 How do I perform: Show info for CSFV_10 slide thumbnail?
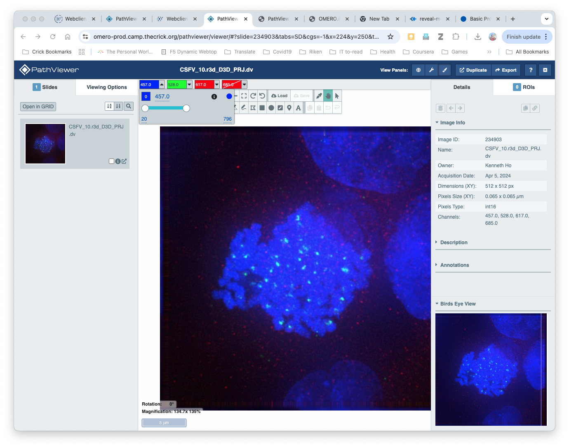[118, 161]
